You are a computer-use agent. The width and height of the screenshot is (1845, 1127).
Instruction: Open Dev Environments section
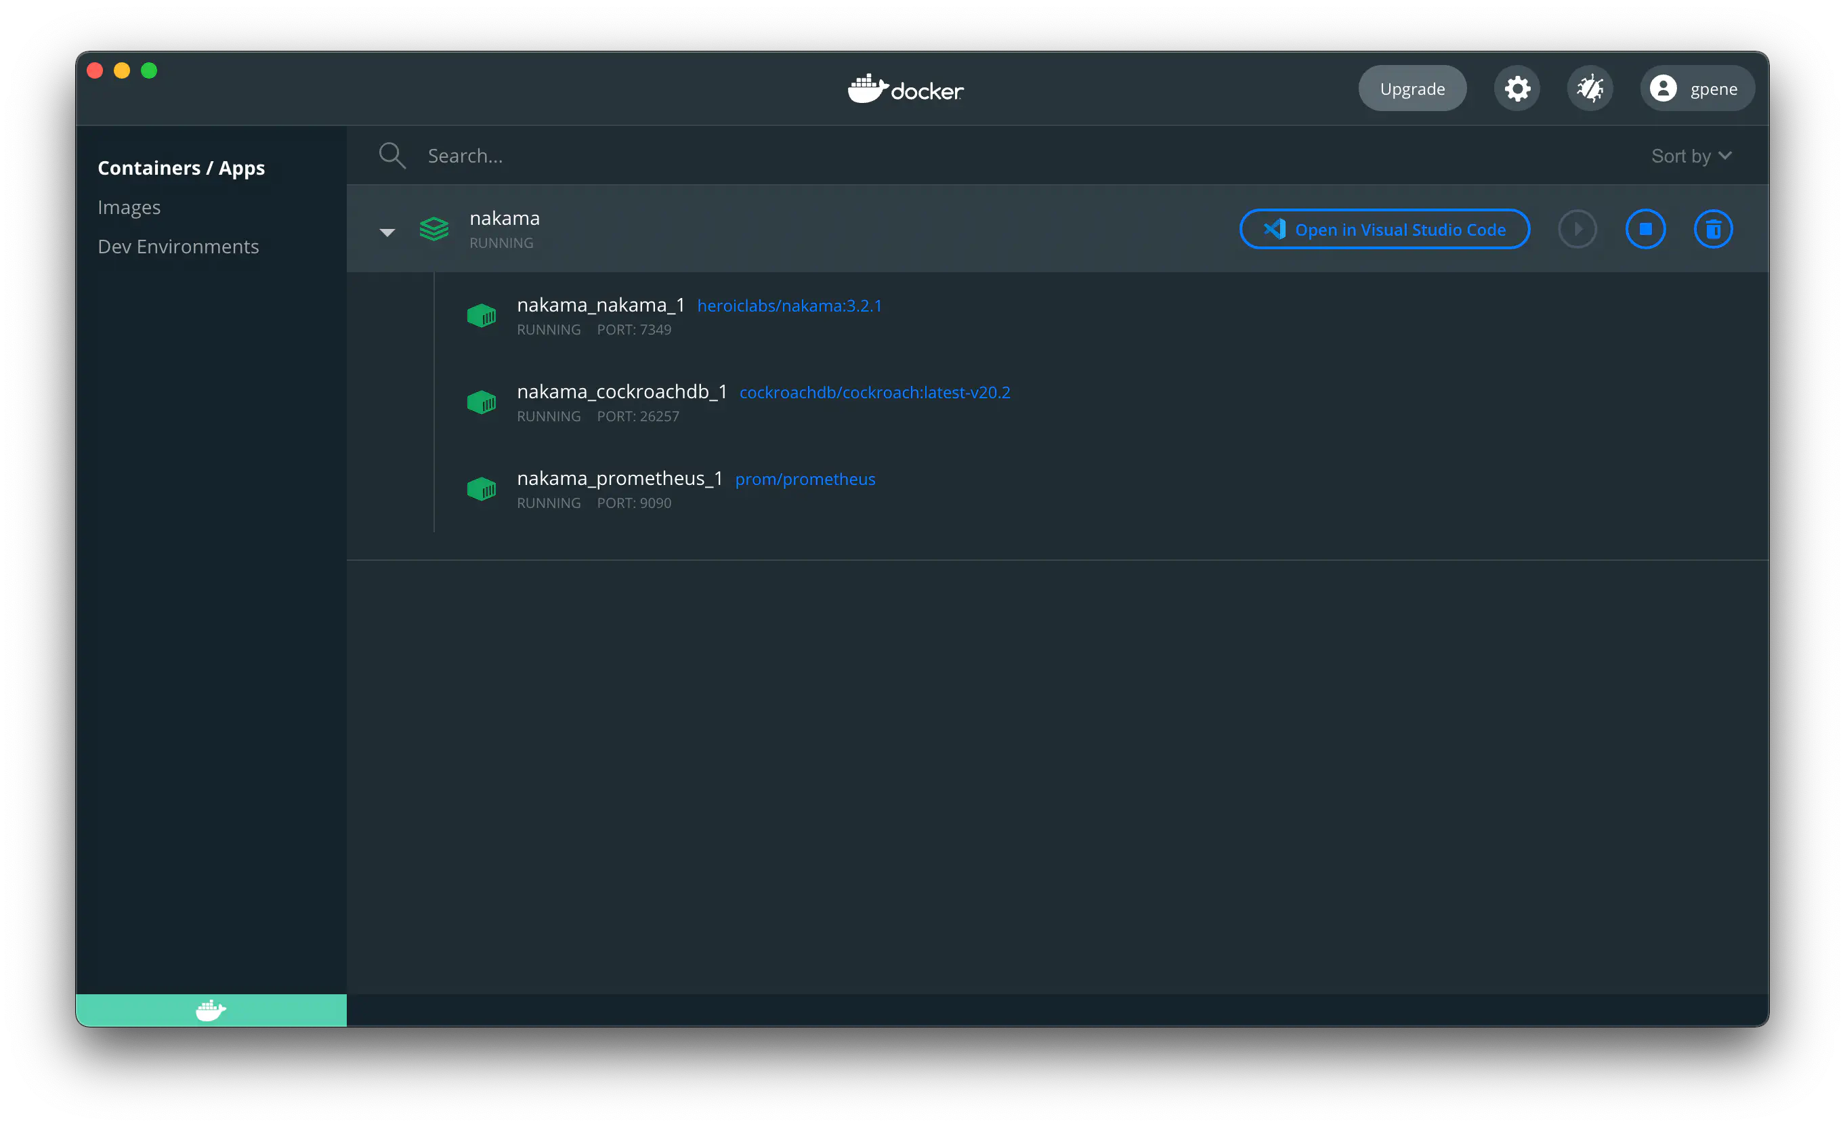pos(178,247)
